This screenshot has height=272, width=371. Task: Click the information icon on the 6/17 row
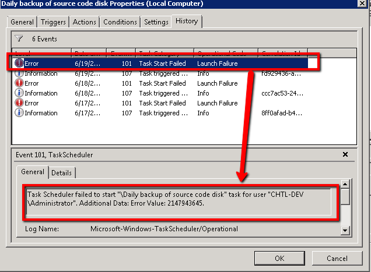[x=19, y=113]
